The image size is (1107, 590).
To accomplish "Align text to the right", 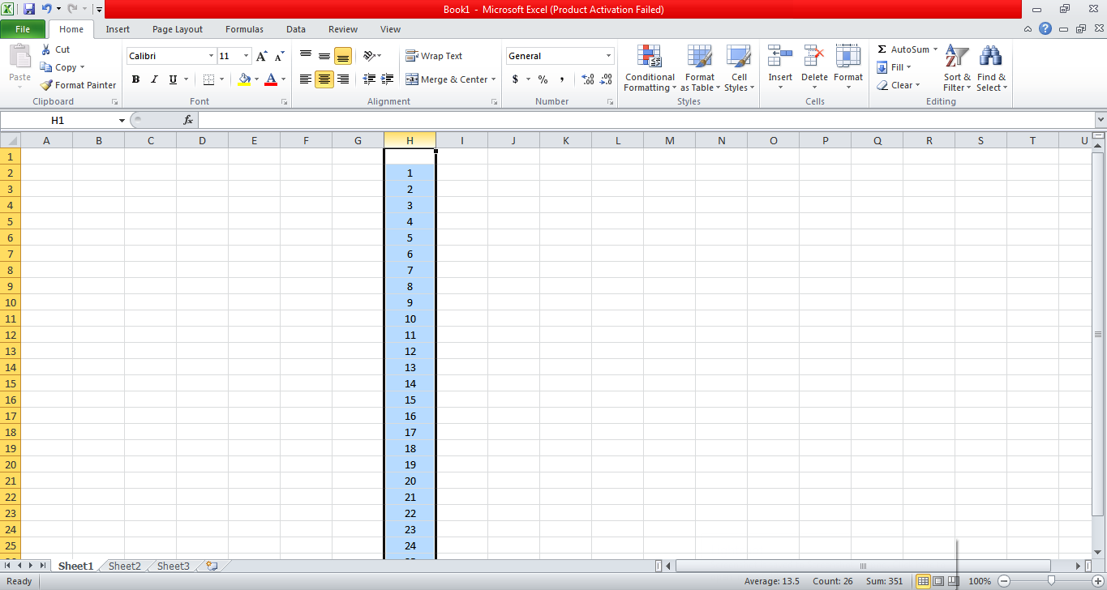I will (343, 79).
